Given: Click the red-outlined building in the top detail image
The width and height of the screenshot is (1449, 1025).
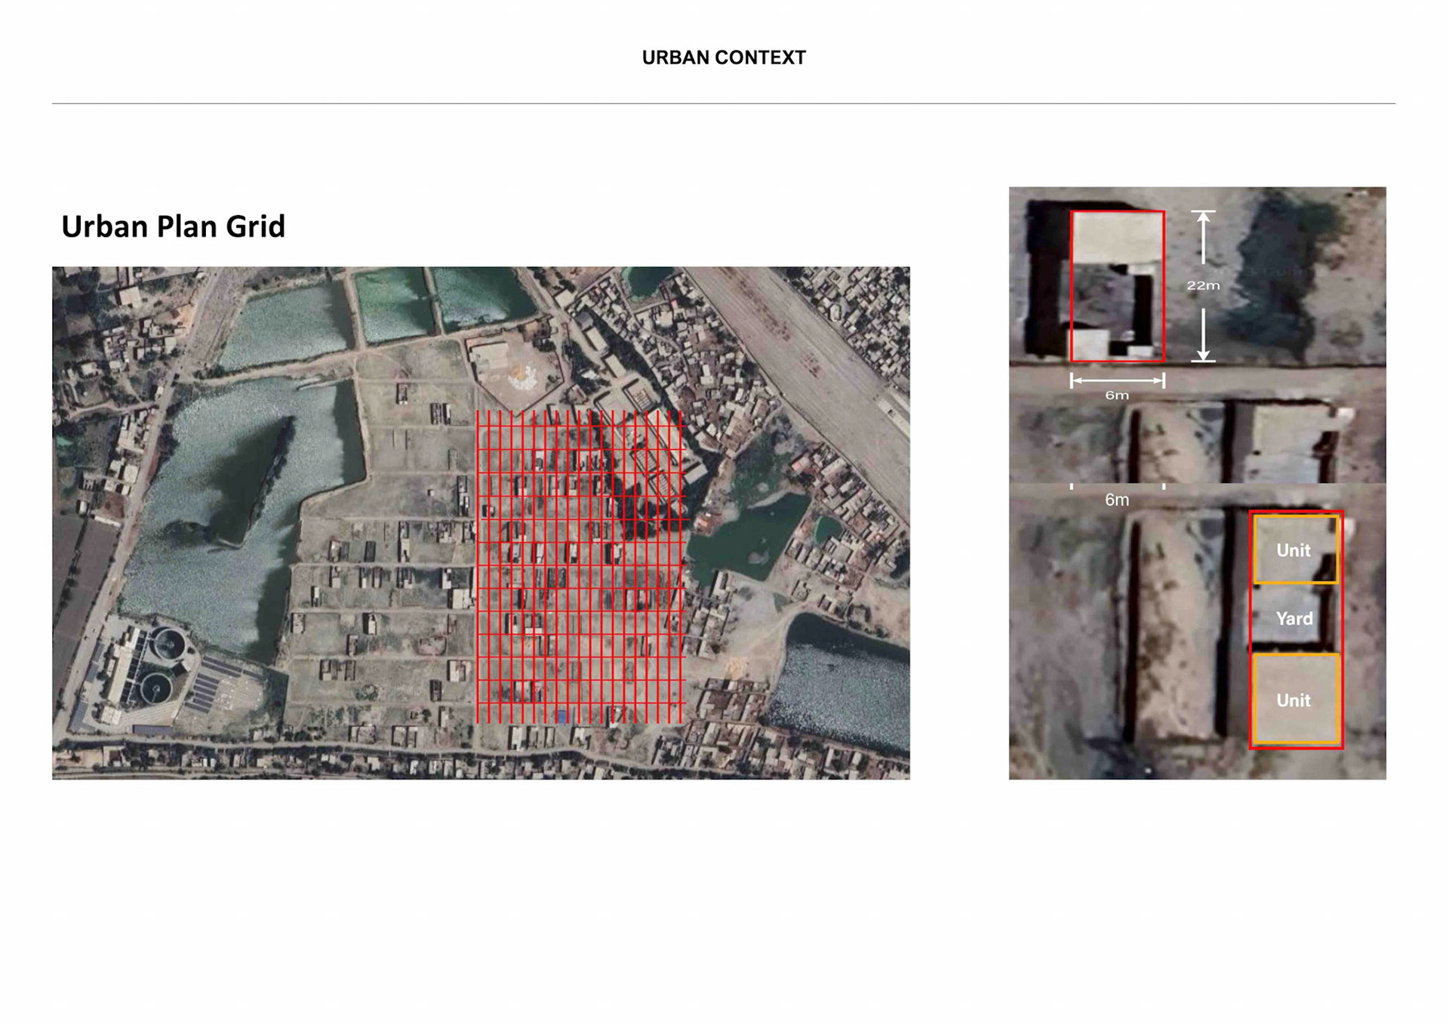Looking at the screenshot, I should pos(1117,285).
